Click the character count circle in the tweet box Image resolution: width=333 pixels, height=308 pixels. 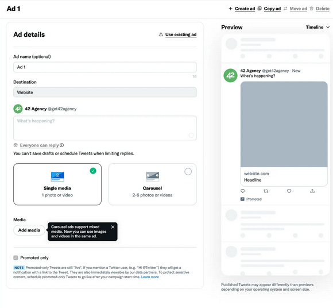pos(191,135)
